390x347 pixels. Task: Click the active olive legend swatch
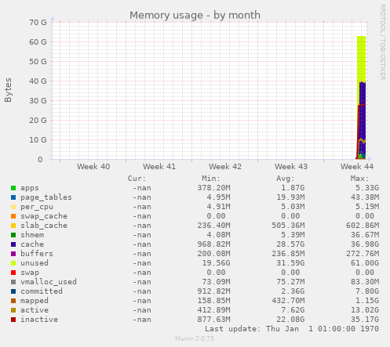pos(13,310)
